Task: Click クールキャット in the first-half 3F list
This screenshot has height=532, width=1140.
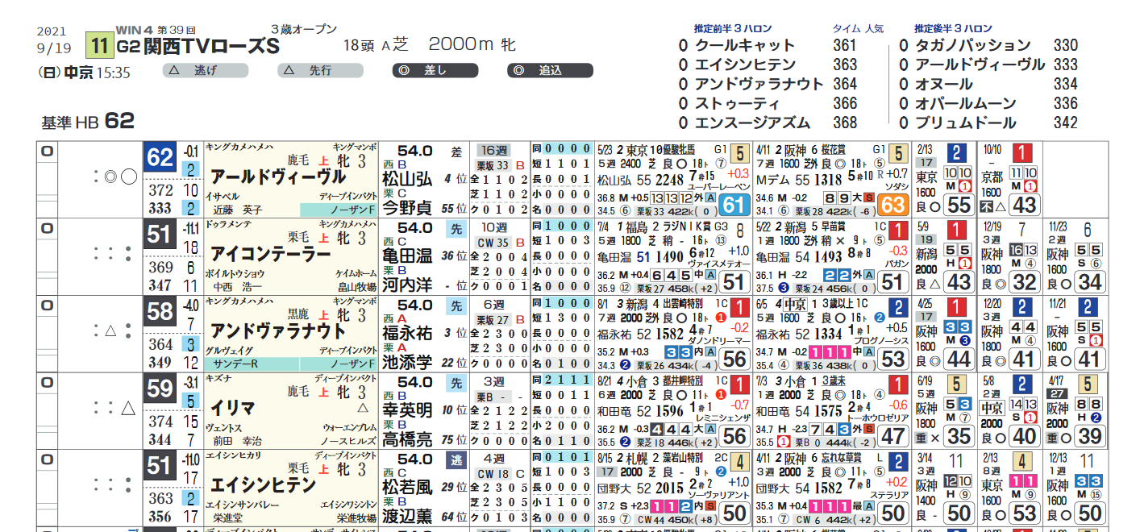Action: (x=745, y=46)
